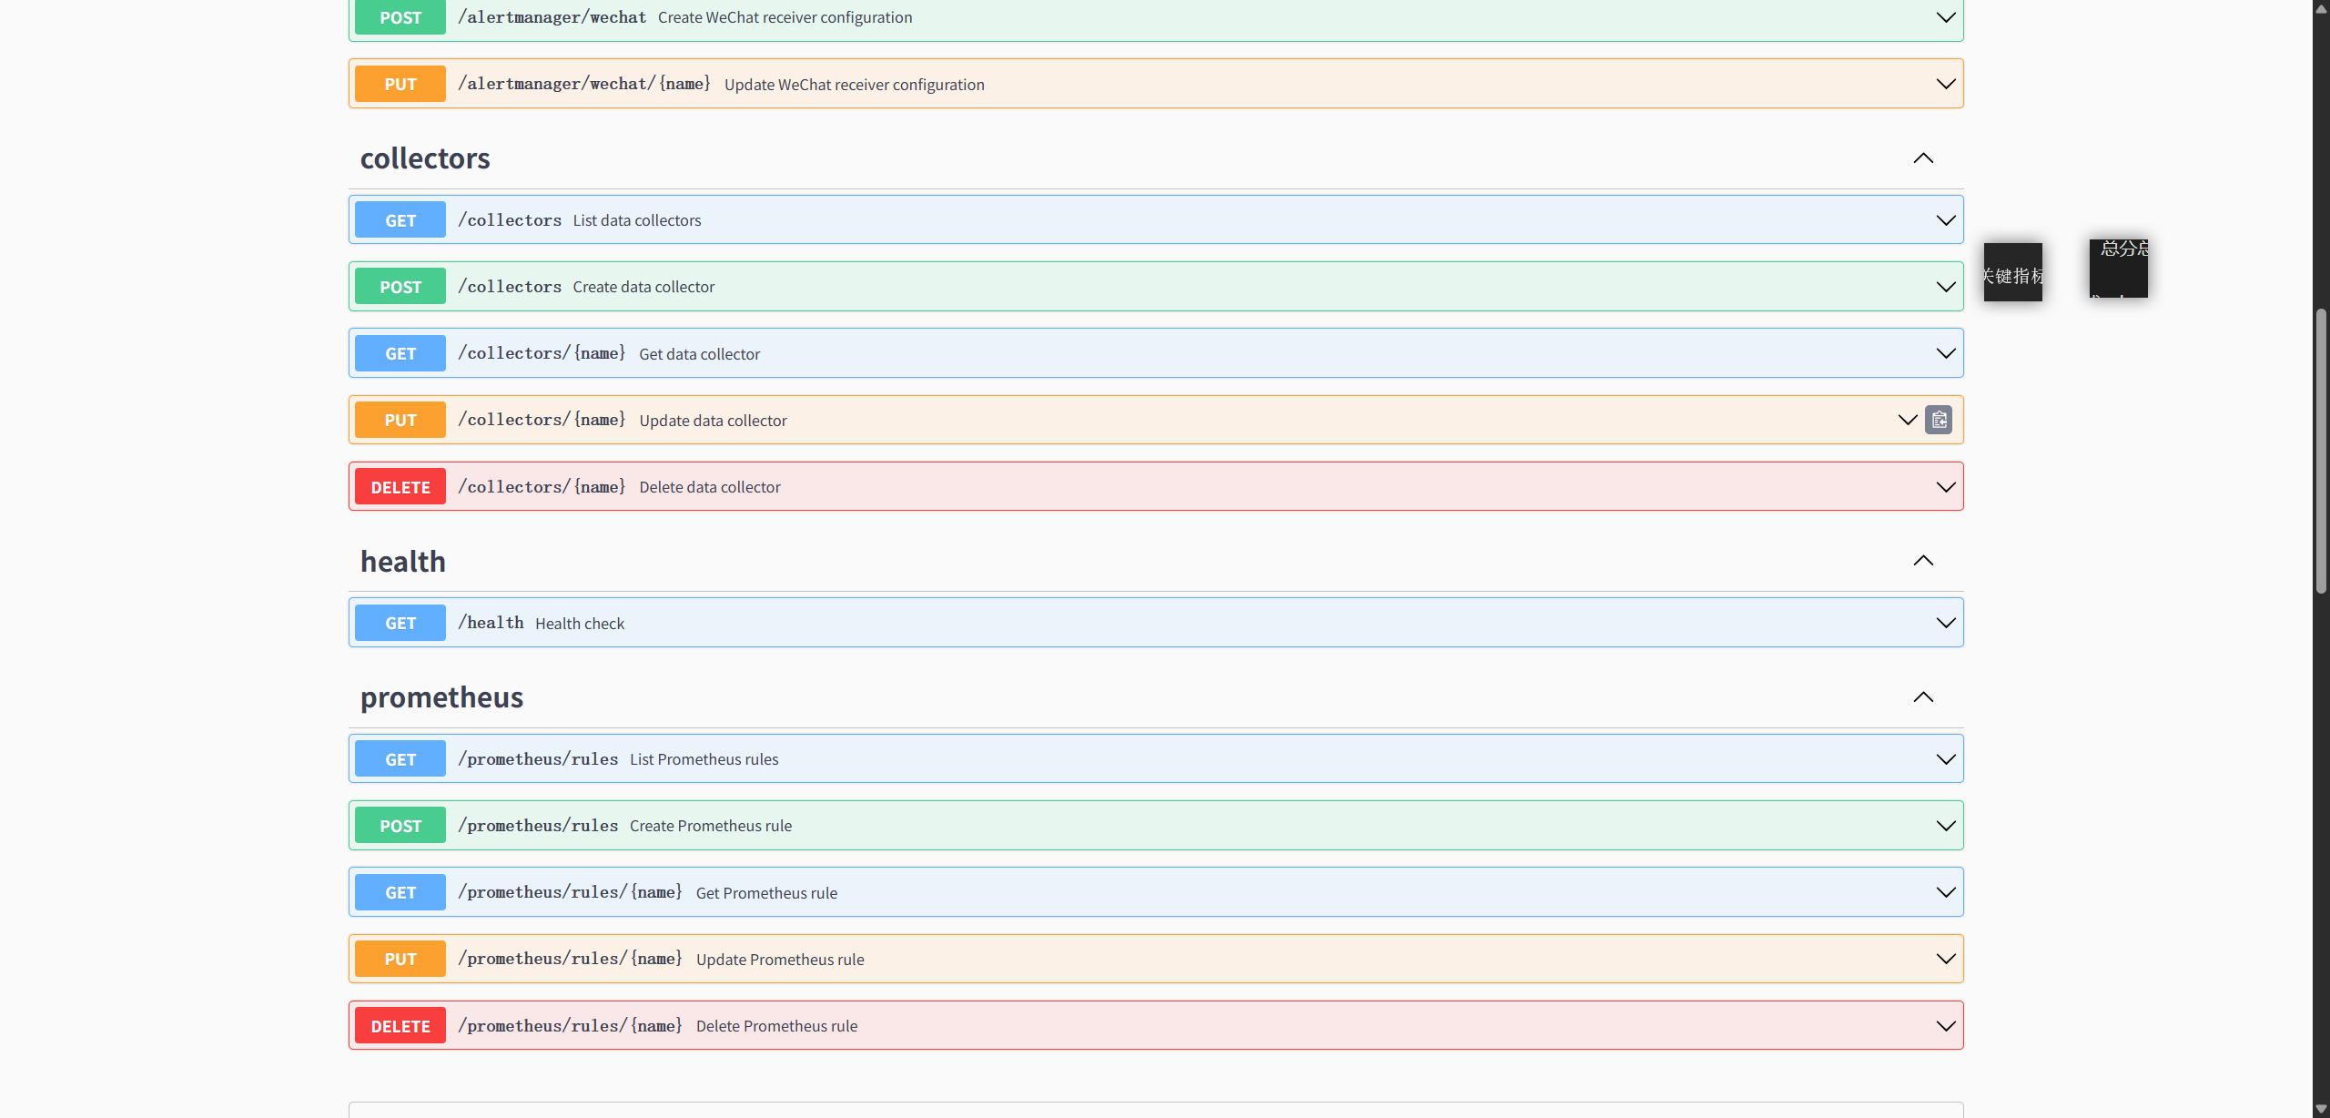Viewport: 2330px width, 1118px height.
Task: Expand PUT /collectors/{name} chevron
Action: (1908, 420)
